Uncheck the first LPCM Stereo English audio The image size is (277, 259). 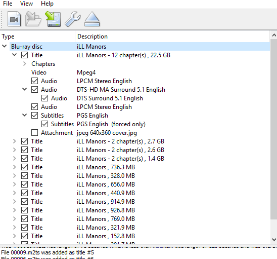click(34, 81)
